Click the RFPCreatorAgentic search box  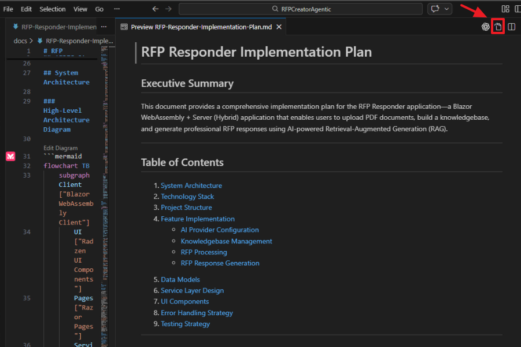click(300, 9)
